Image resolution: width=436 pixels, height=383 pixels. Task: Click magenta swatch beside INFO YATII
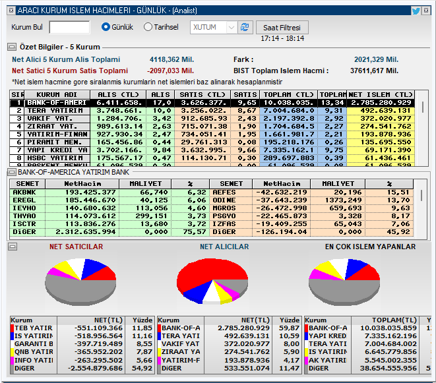pos(13,361)
